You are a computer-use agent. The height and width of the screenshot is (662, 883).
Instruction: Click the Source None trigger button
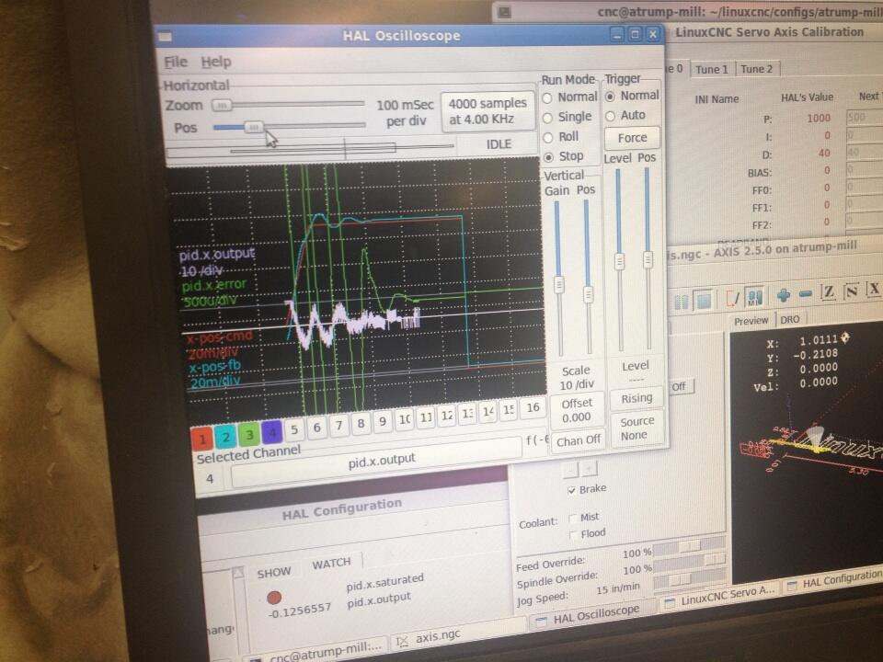point(636,428)
